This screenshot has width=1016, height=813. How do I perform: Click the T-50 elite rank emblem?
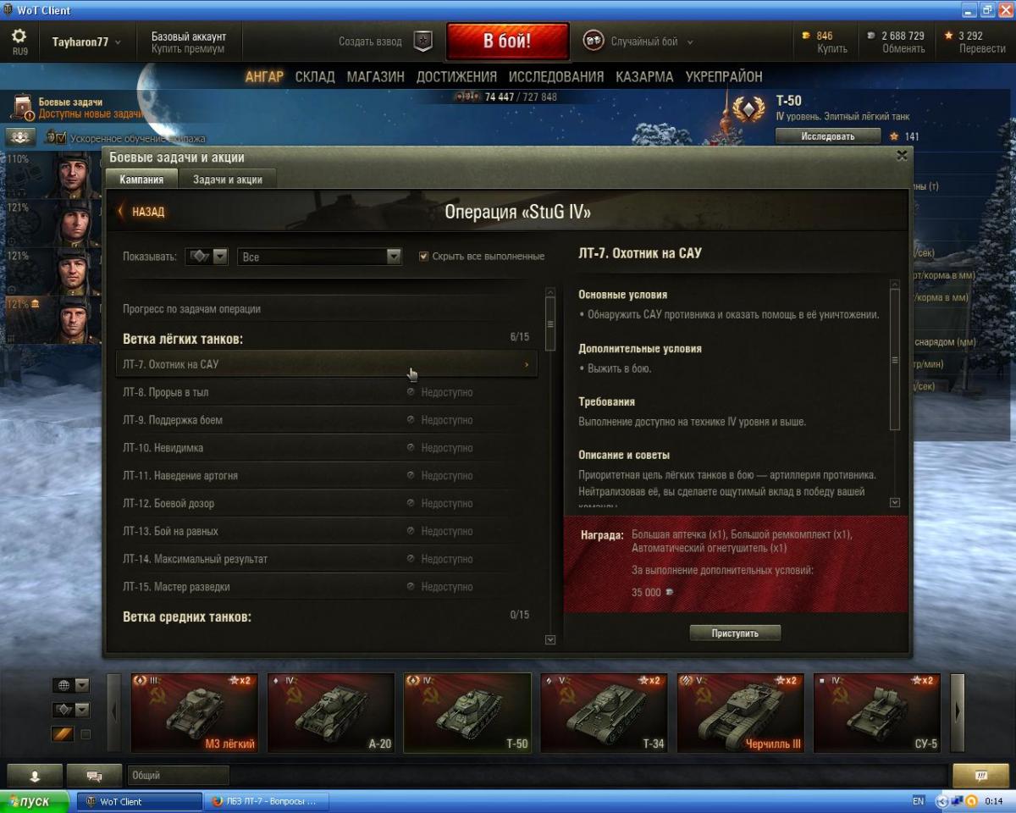748,109
